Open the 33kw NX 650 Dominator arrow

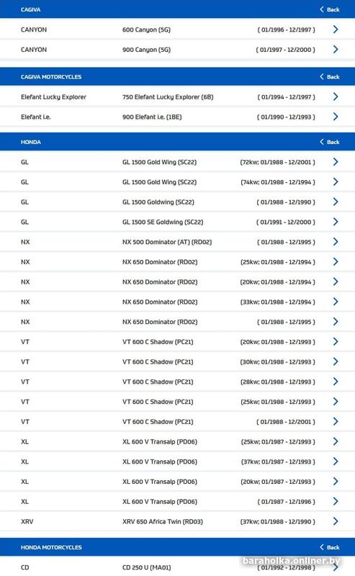pyautogui.click(x=335, y=302)
